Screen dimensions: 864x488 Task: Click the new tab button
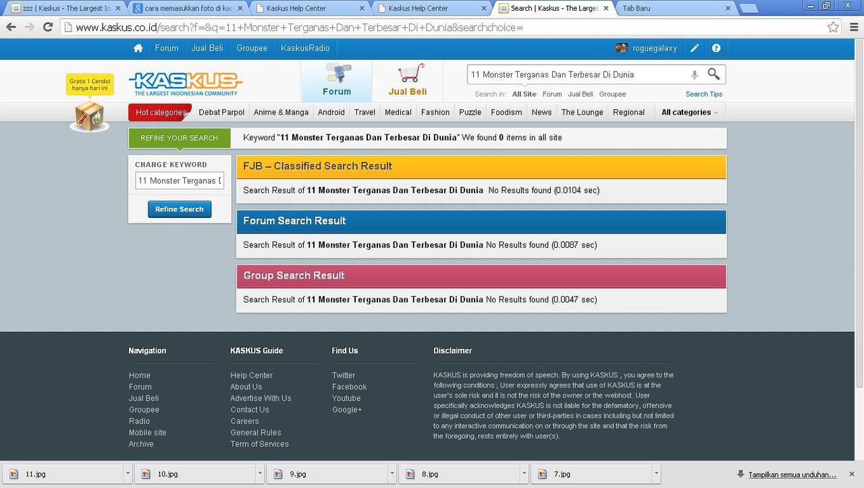click(749, 8)
